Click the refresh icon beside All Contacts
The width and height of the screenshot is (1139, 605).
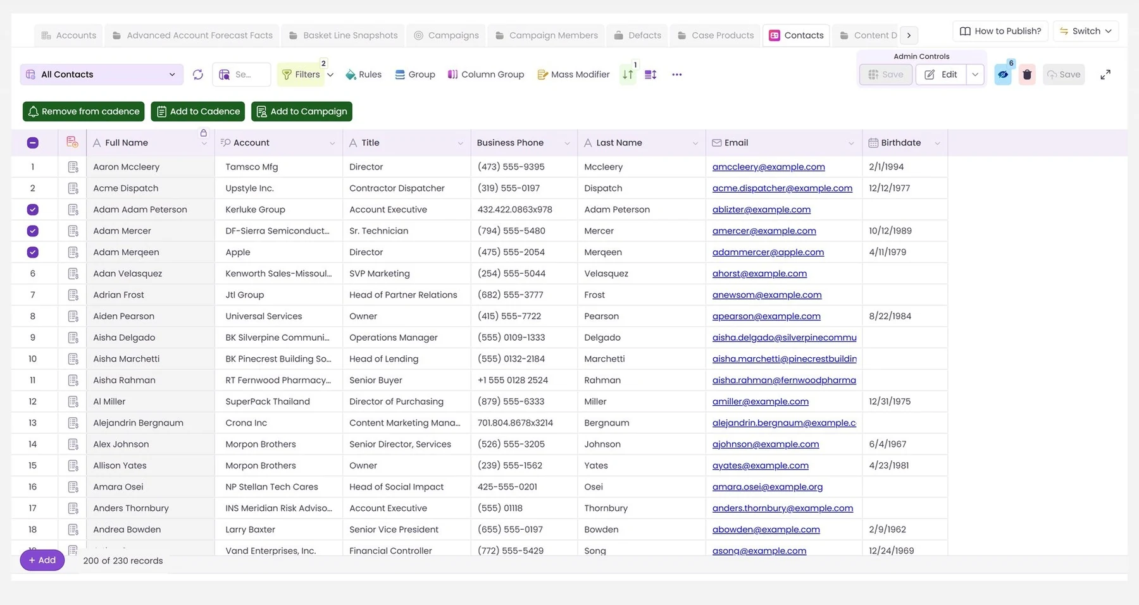pyautogui.click(x=198, y=75)
